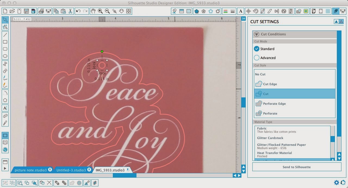This screenshot has width=348, height=188.
Task: Save to SD card icon
Action: coord(33,11)
